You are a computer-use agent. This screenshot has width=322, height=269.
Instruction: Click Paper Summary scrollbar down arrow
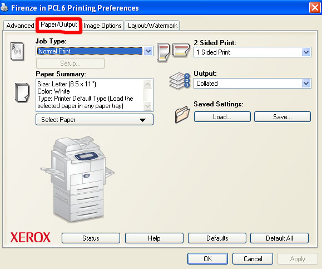[147, 106]
